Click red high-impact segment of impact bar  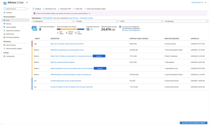[59, 29]
